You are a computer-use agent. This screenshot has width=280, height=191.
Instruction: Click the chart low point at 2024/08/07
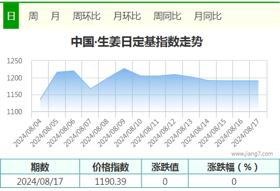coord(91,89)
